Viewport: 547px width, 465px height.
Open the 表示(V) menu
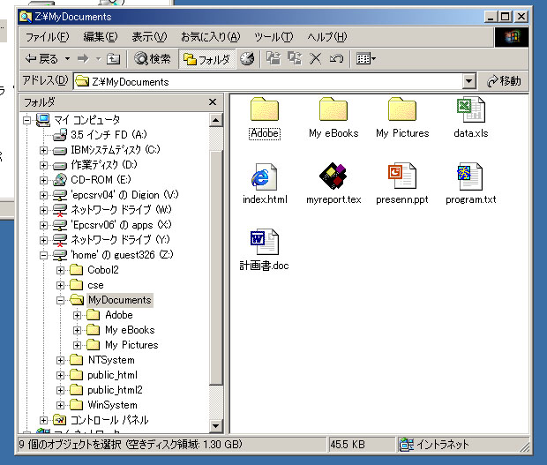point(149,37)
